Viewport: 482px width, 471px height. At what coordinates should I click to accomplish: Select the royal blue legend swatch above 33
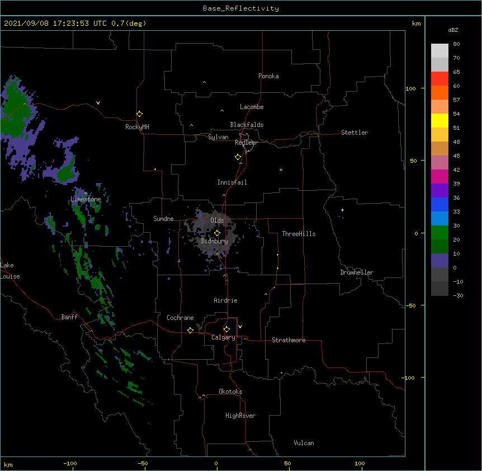coord(440,204)
